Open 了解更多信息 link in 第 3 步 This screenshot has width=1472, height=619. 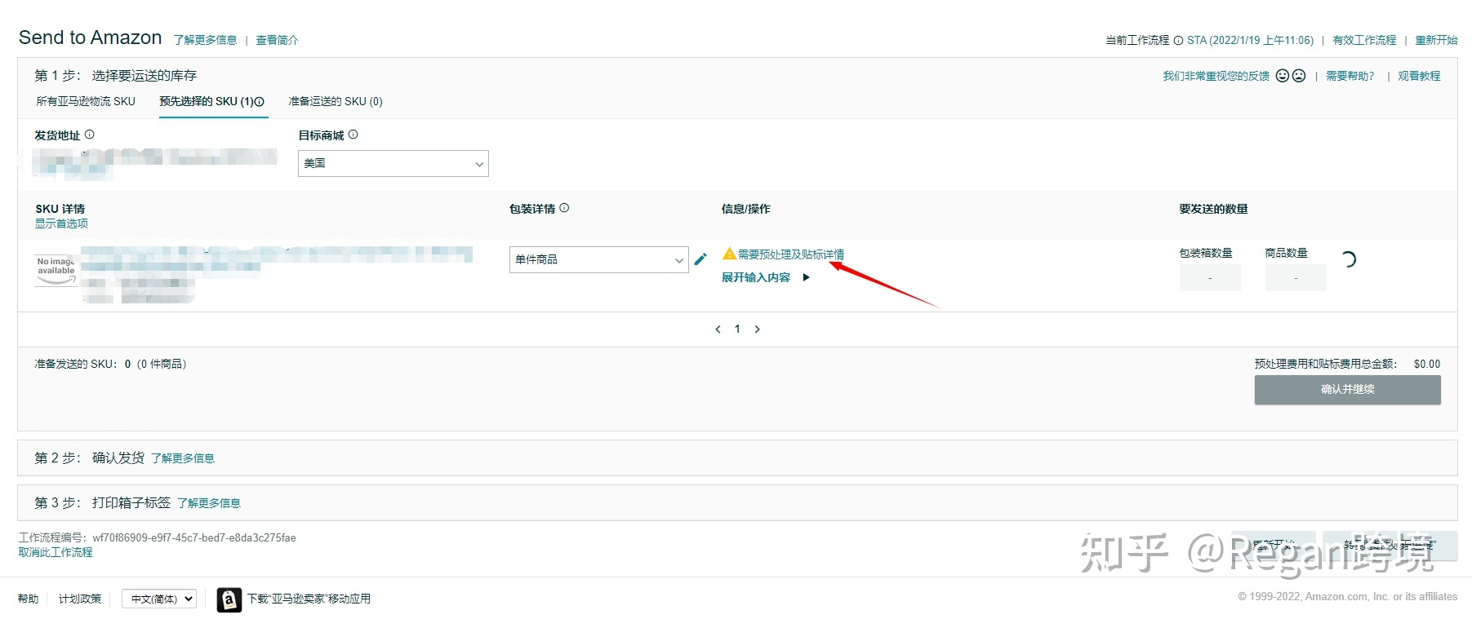[209, 503]
